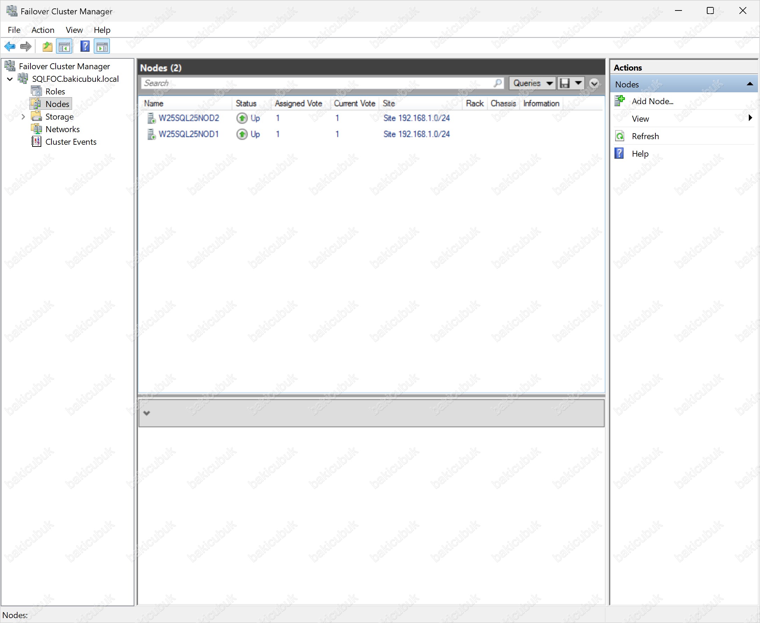Viewport: 760px width, 623px height.
Task: Click the Refresh action in Actions pane
Action: [645, 136]
